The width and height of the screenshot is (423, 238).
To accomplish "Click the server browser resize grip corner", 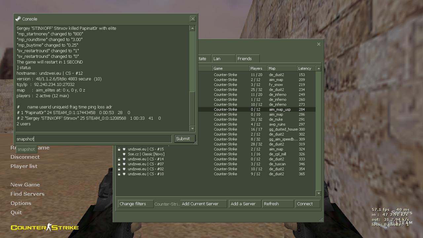I will coord(321,219).
